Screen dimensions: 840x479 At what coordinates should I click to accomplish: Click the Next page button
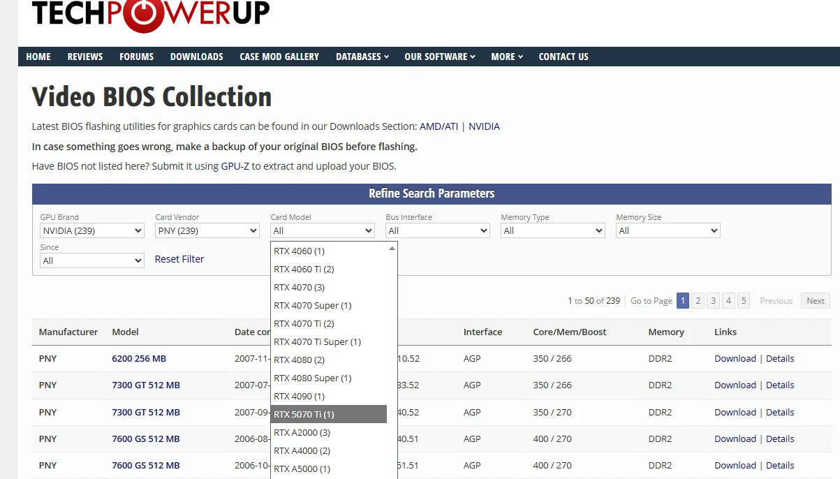[816, 301]
